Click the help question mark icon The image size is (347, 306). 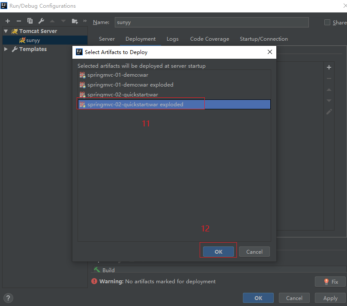[8, 298]
